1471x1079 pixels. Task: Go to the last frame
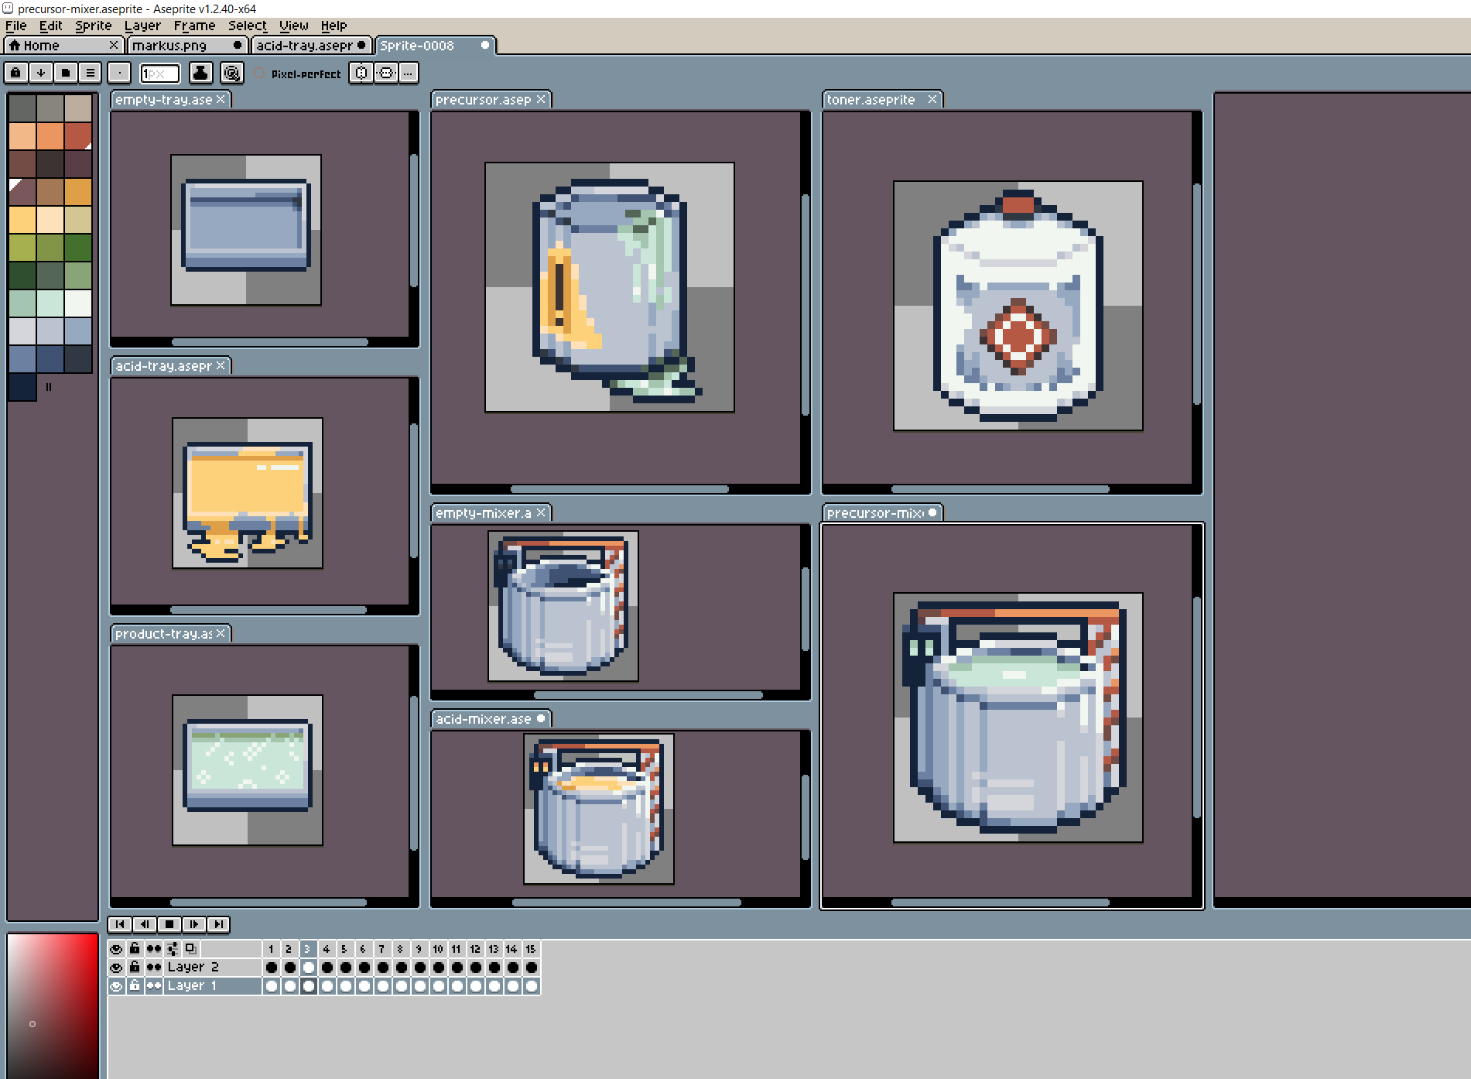[218, 924]
